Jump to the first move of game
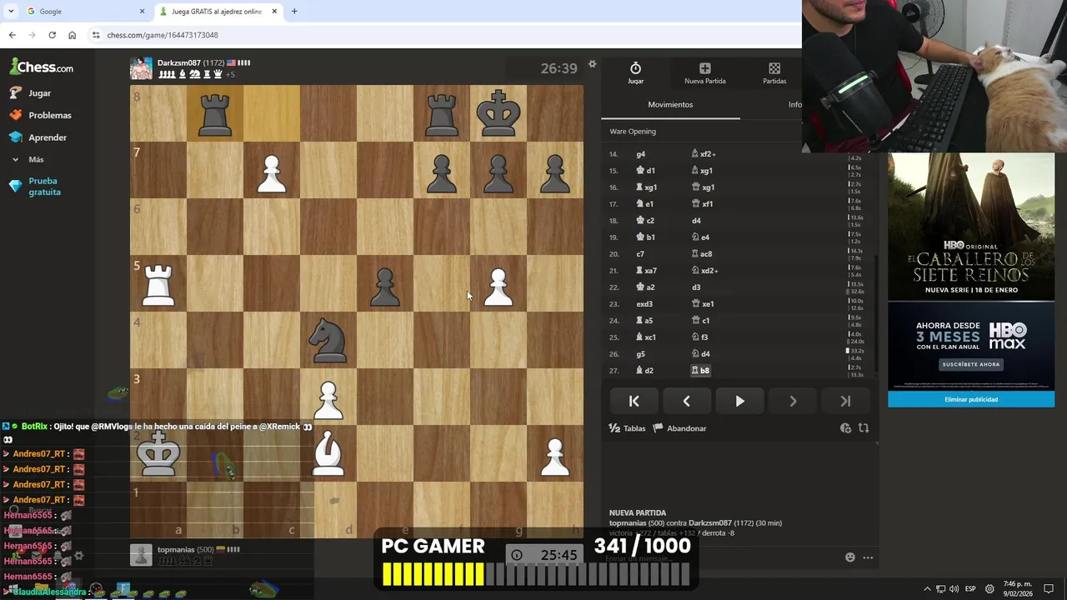Screen dimensions: 1067x600 click(634, 401)
